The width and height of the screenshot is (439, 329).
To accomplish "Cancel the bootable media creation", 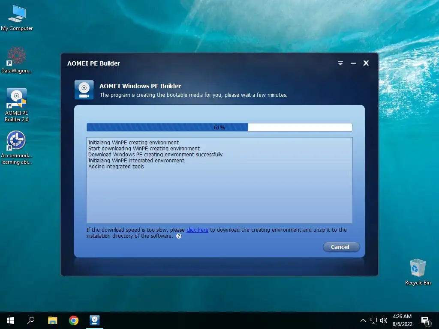I will (341, 247).
